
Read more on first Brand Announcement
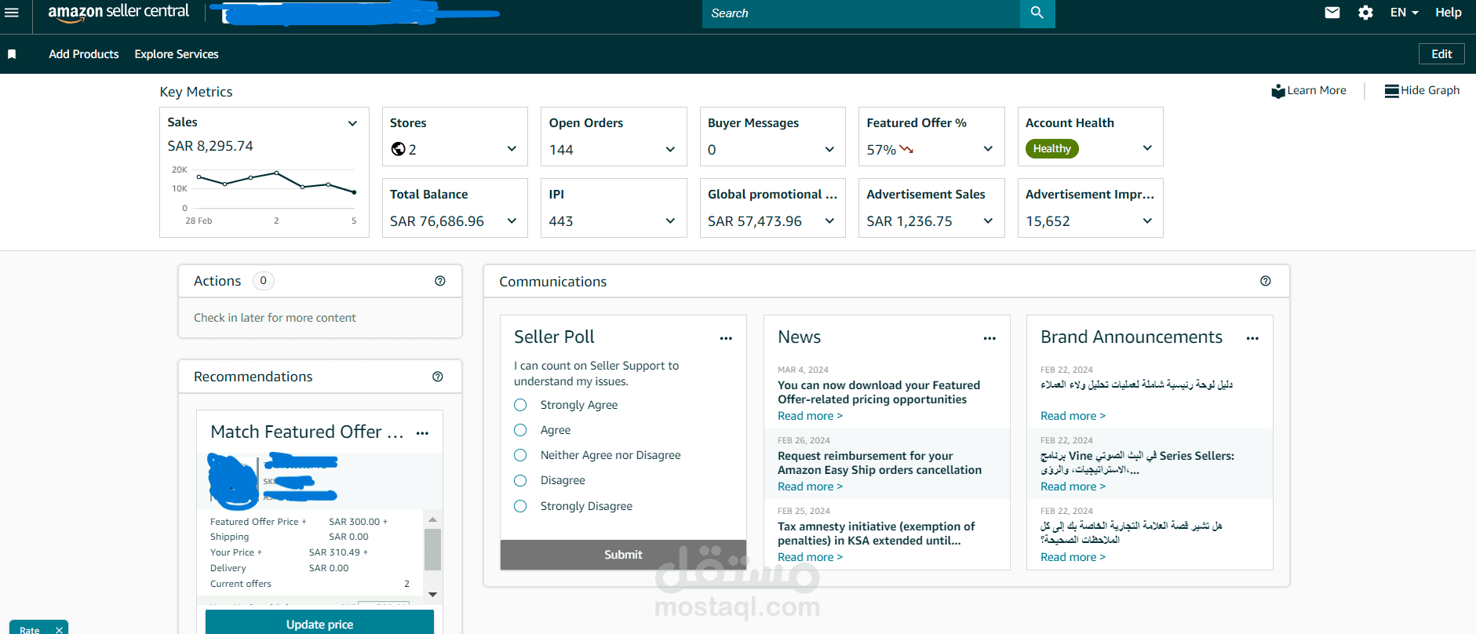point(1073,416)
